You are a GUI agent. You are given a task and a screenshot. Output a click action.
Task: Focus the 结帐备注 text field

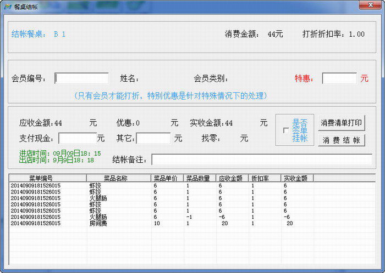pyautogui.click(x=262, y=159)
